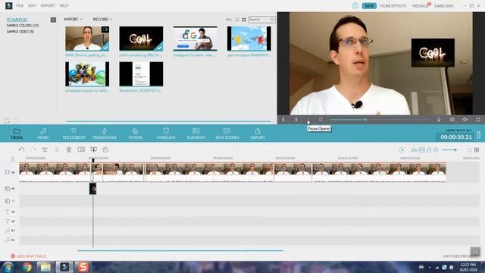
Task: Hide the first text track
Action: [14, 212]
